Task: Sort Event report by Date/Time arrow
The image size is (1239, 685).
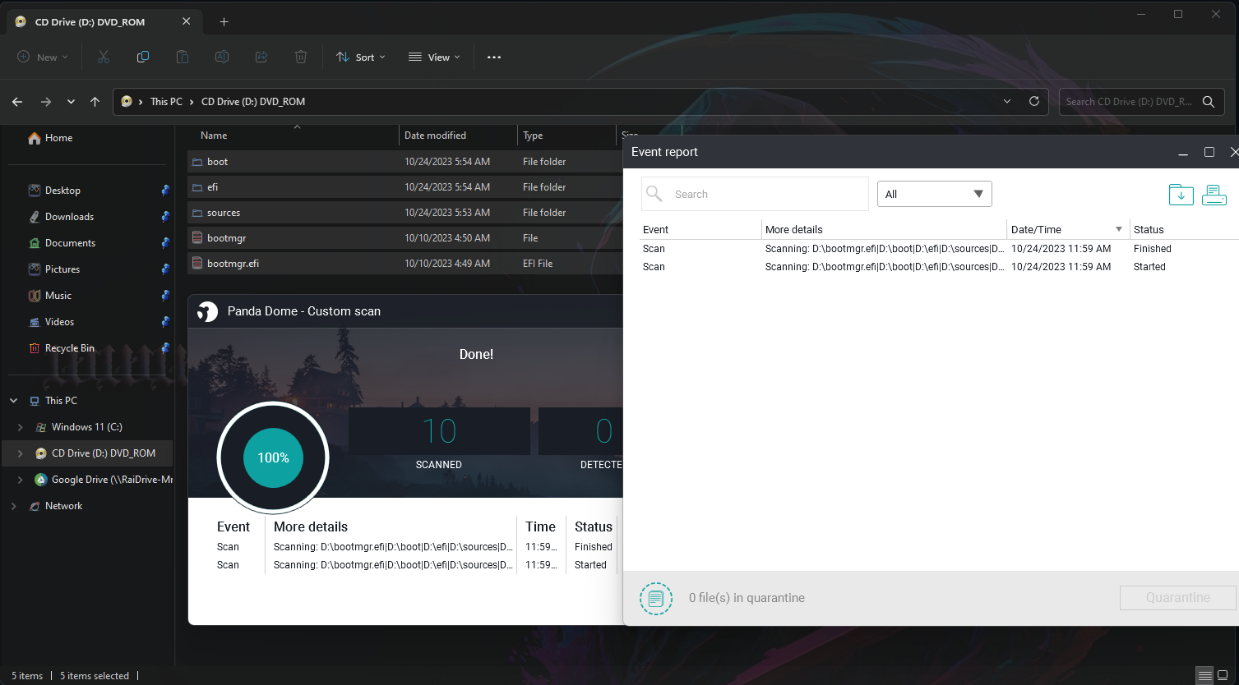Action: tap(1119, 229)
